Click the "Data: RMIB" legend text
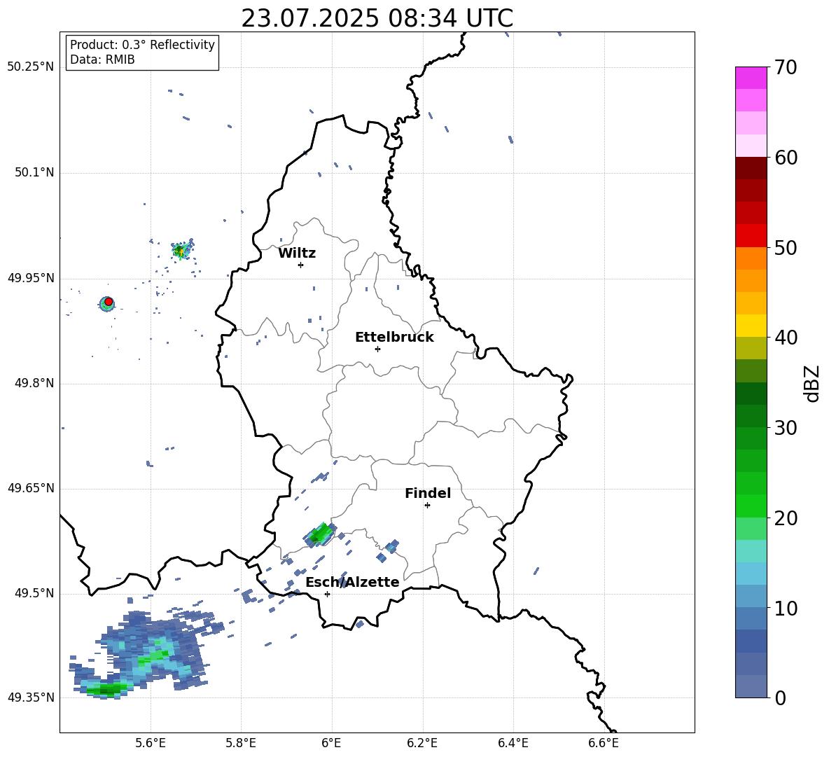Image resolution: width=829 pixels, height=757 pixels. [x=102, y=60]
